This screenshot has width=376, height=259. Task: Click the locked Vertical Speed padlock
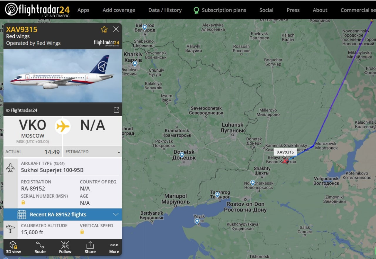(82, 232)
